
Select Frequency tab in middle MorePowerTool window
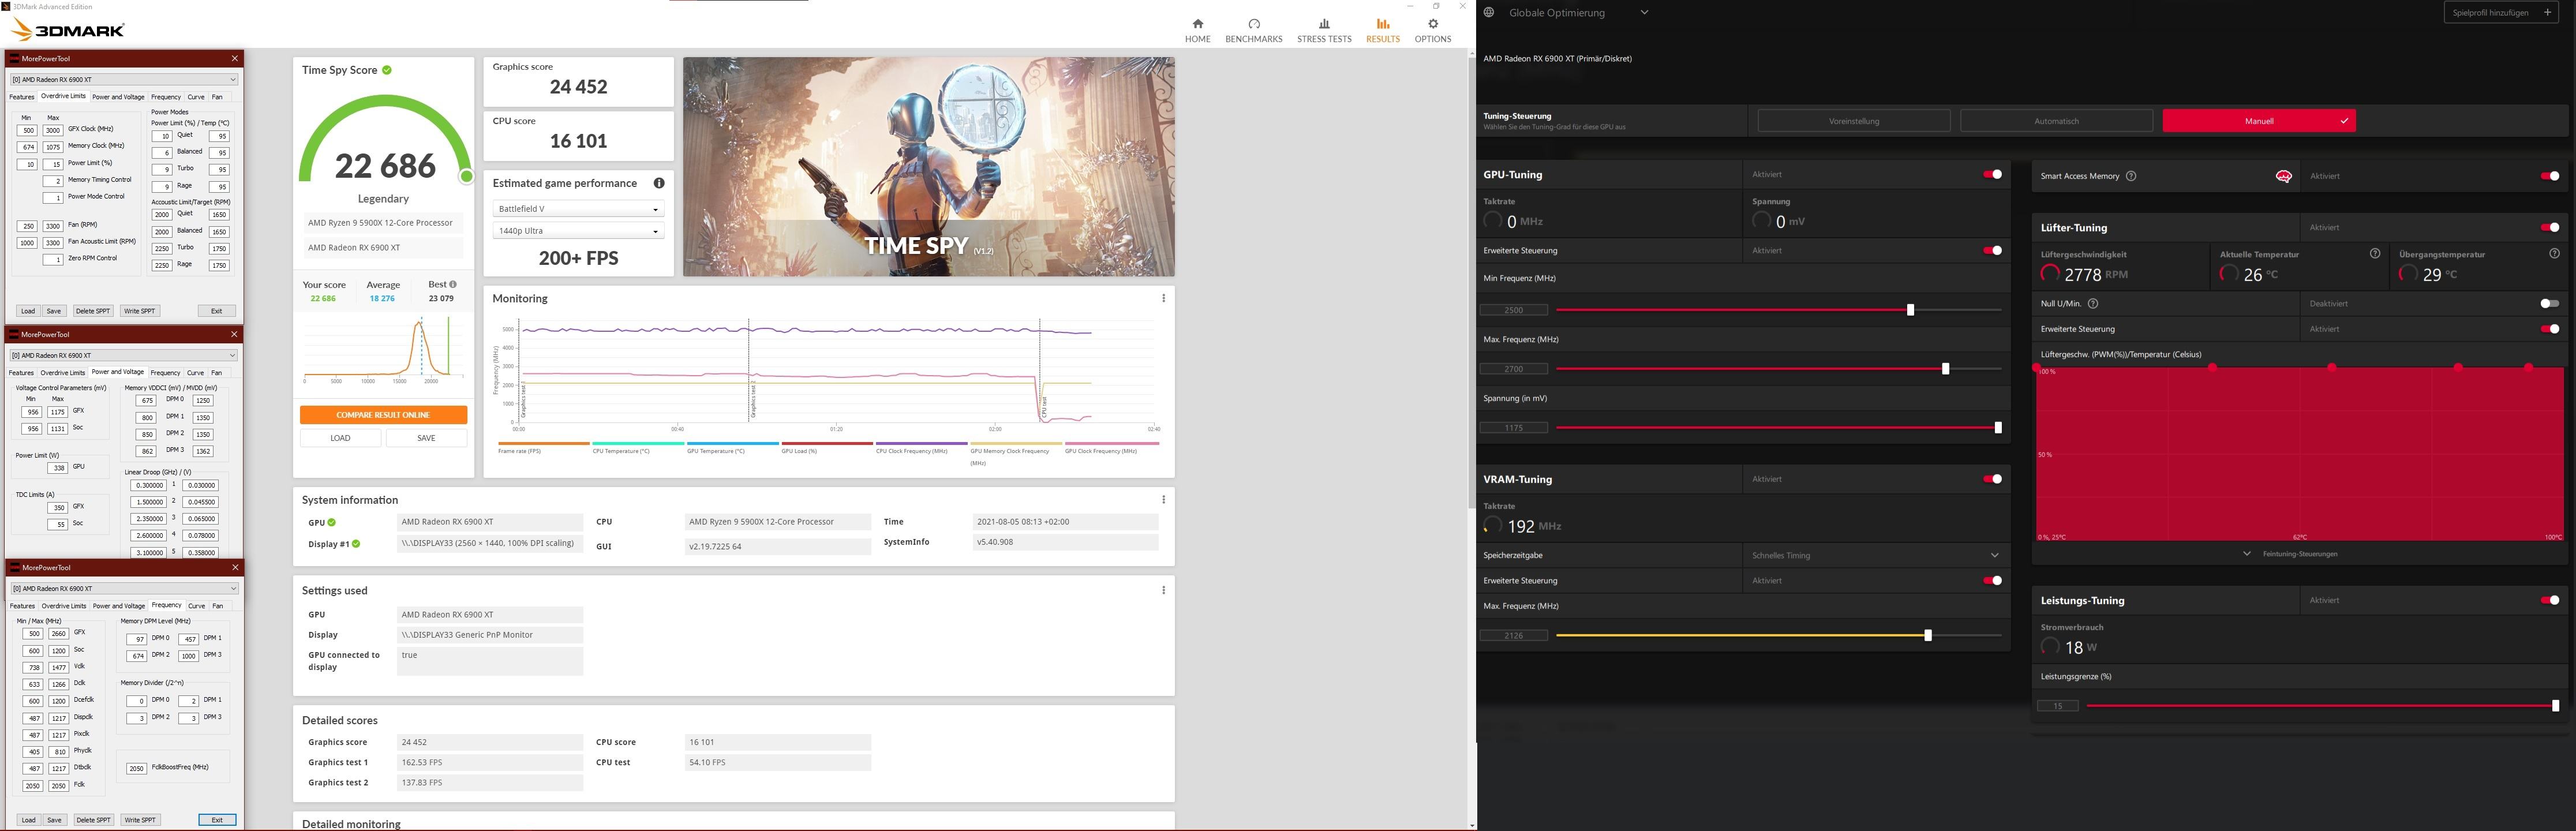click(166, 373)
